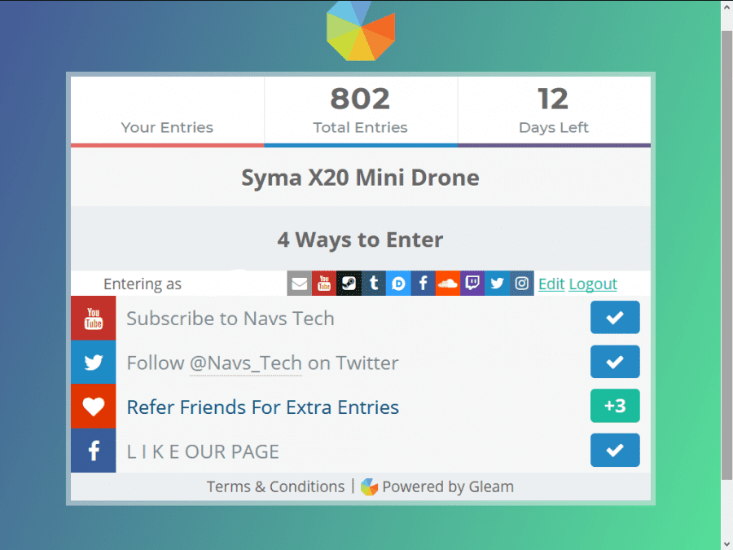Click the Edit link
The width and height of the screenshot is (733, 550).
click(x=551, y=284)
